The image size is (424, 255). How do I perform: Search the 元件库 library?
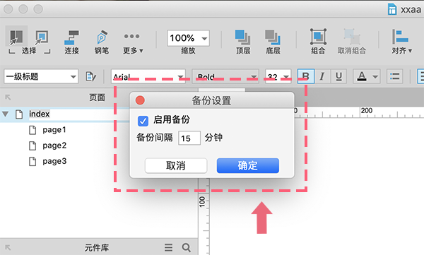pos(187,247)
